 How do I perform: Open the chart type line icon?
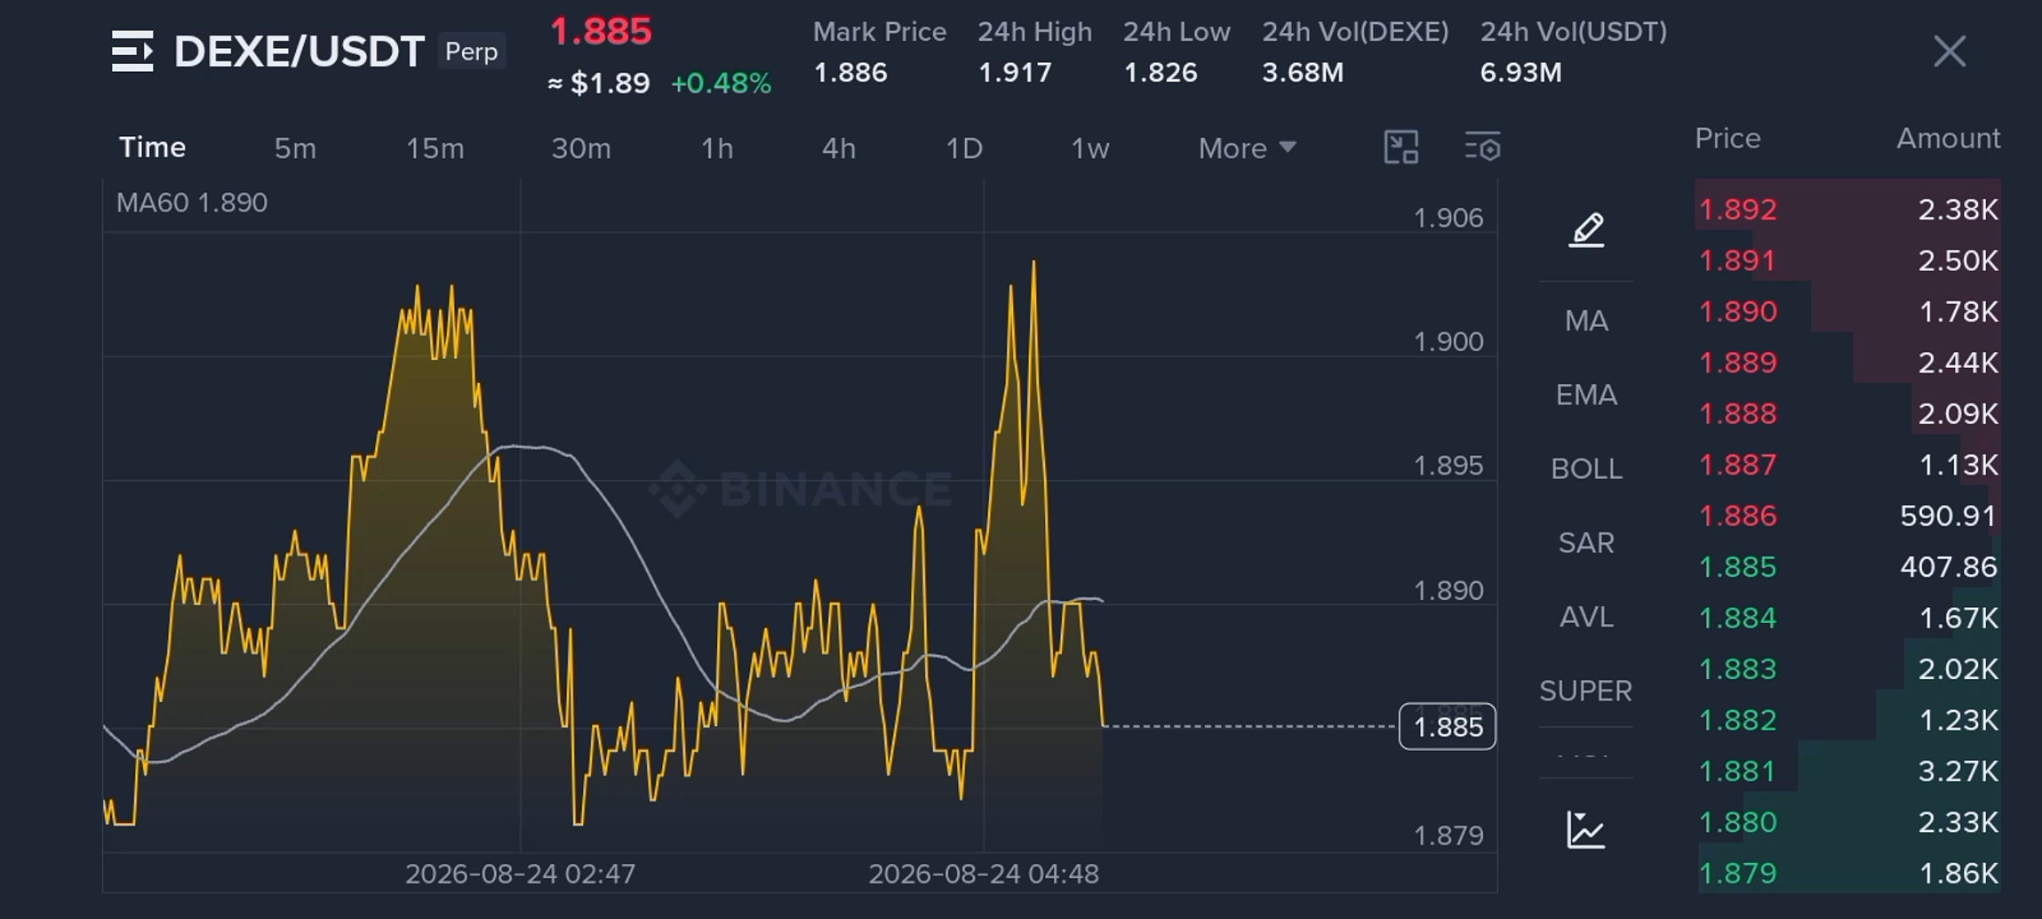(1586, 830)
